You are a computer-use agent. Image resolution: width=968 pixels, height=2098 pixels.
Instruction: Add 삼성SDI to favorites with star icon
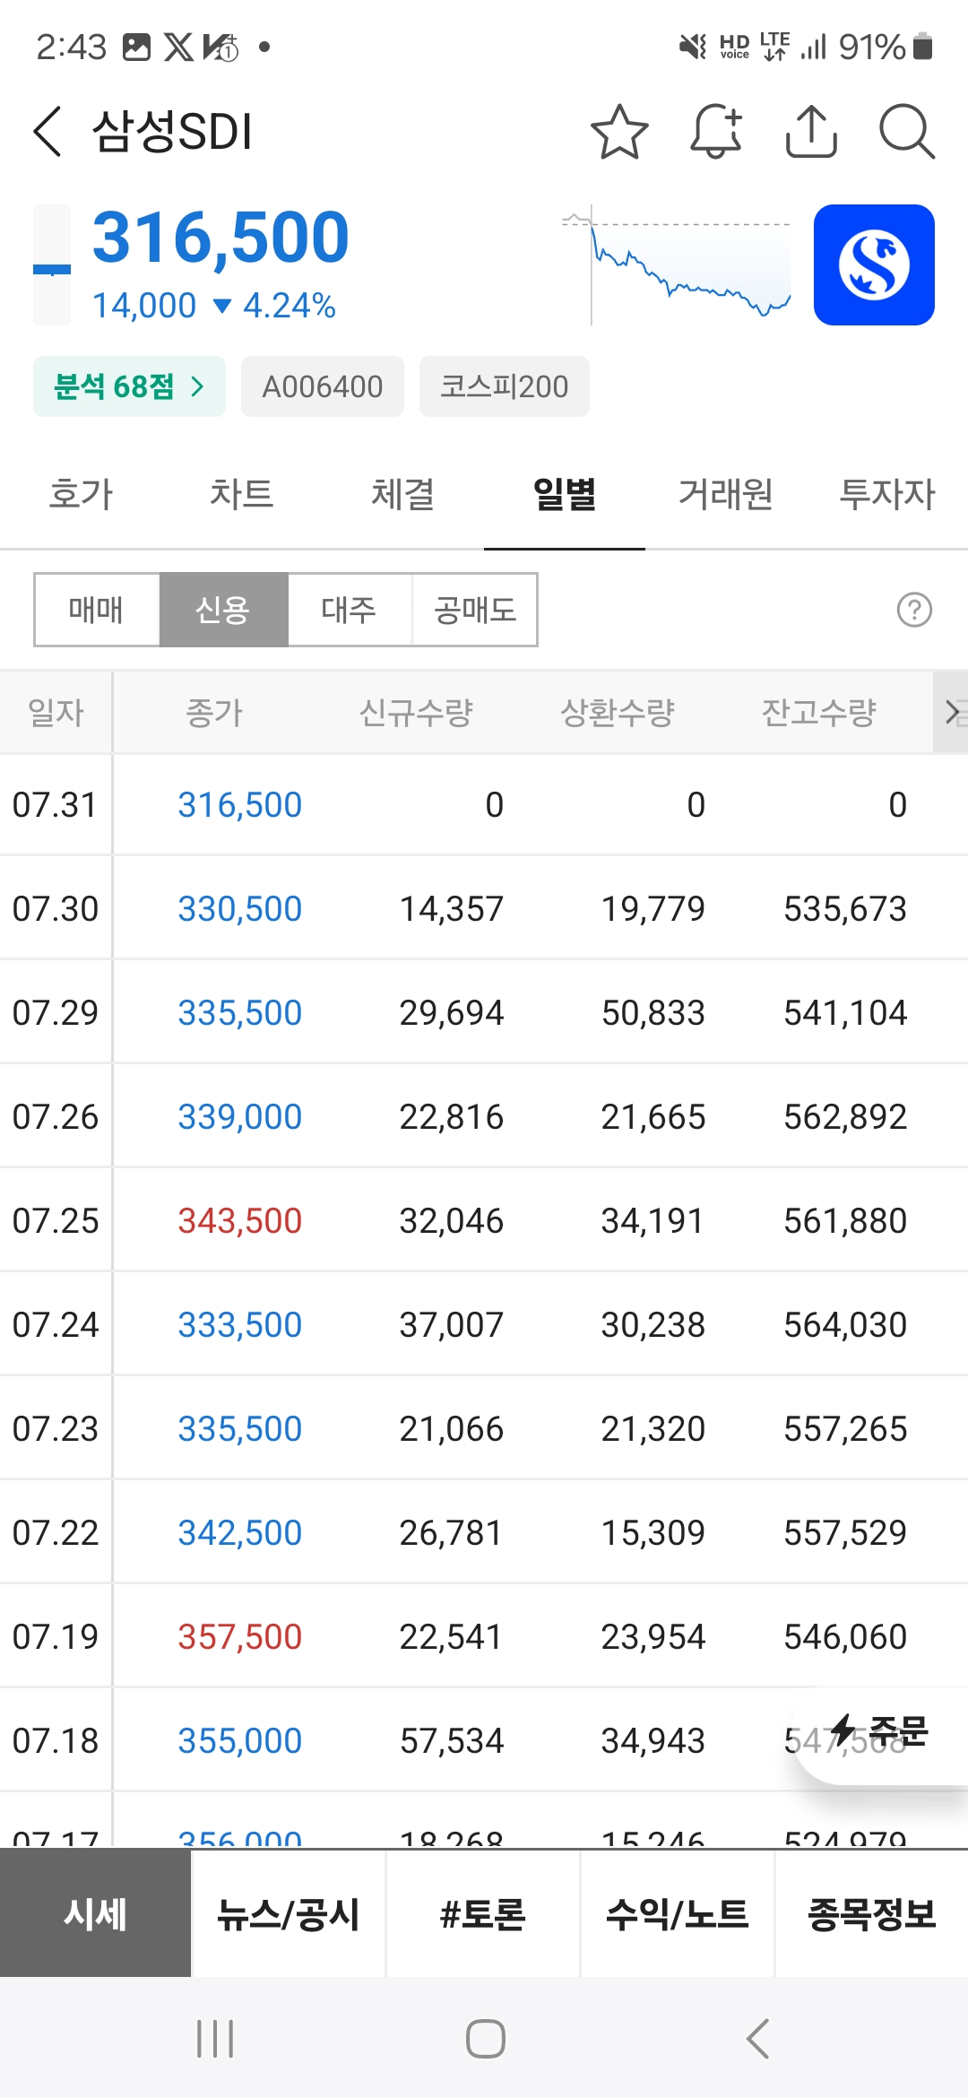tap(619, 132)
